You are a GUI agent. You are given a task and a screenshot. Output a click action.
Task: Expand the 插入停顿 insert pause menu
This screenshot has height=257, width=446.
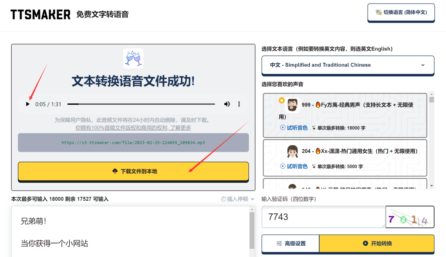point(237,199)
